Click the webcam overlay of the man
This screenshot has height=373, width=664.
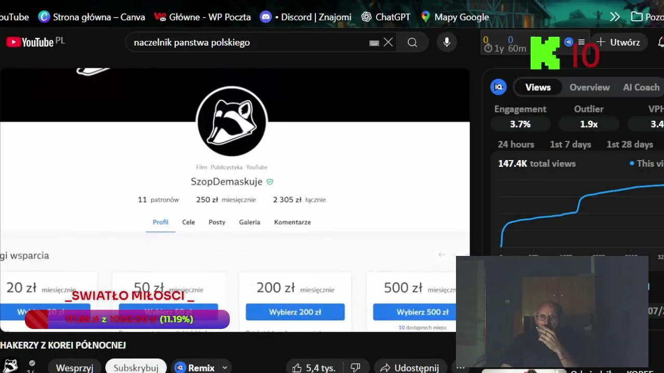click(552, 311)
